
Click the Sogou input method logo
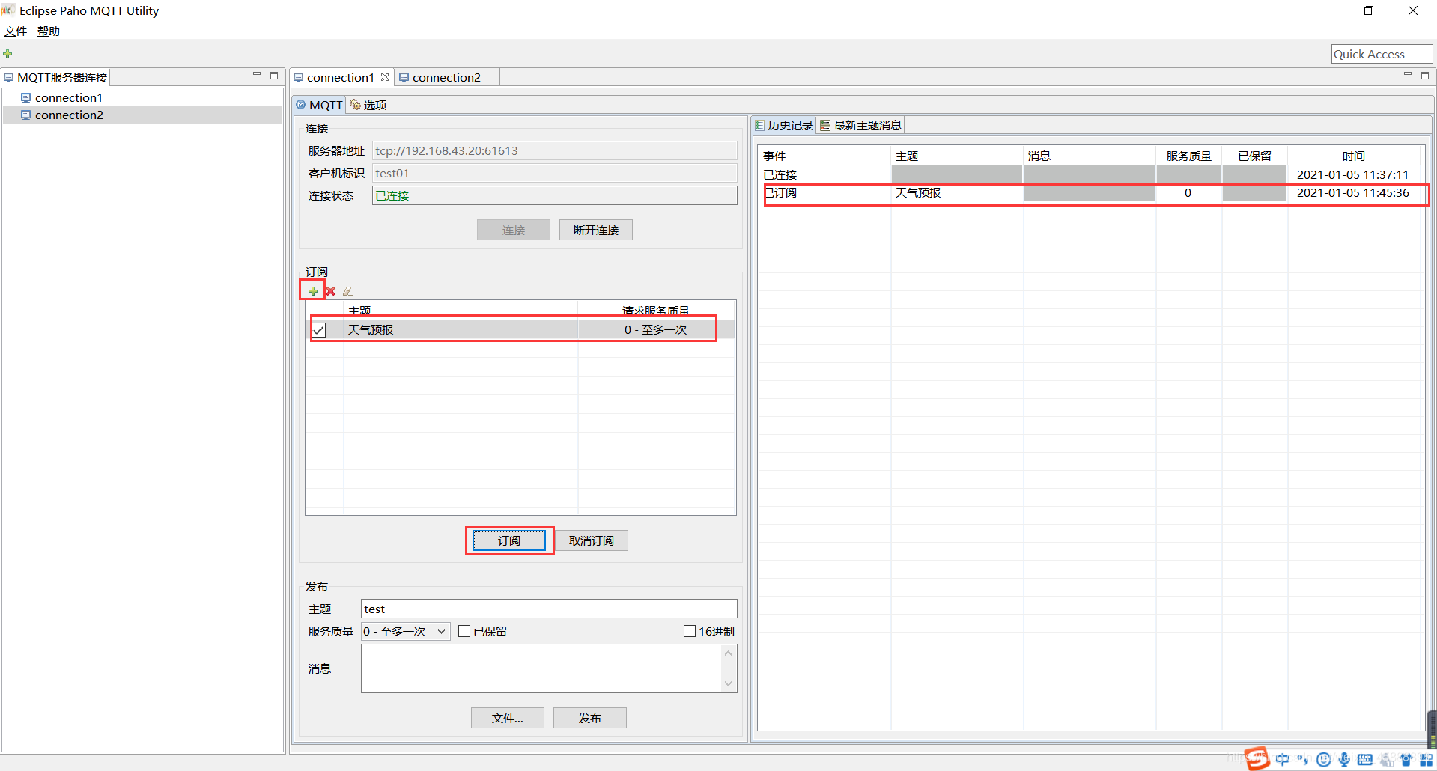point(1258,758)
